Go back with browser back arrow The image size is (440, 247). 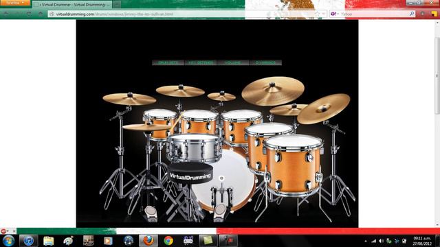[6, 14]
